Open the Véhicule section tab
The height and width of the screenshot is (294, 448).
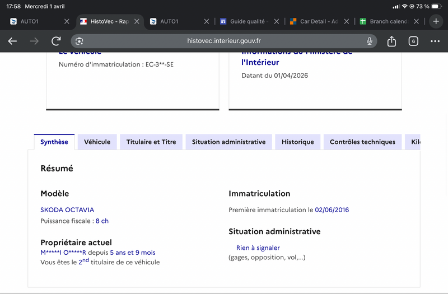click(97, 142)
